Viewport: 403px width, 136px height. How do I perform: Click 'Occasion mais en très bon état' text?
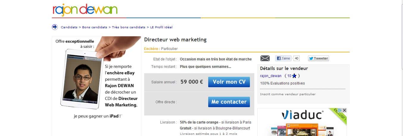(216, 59)
